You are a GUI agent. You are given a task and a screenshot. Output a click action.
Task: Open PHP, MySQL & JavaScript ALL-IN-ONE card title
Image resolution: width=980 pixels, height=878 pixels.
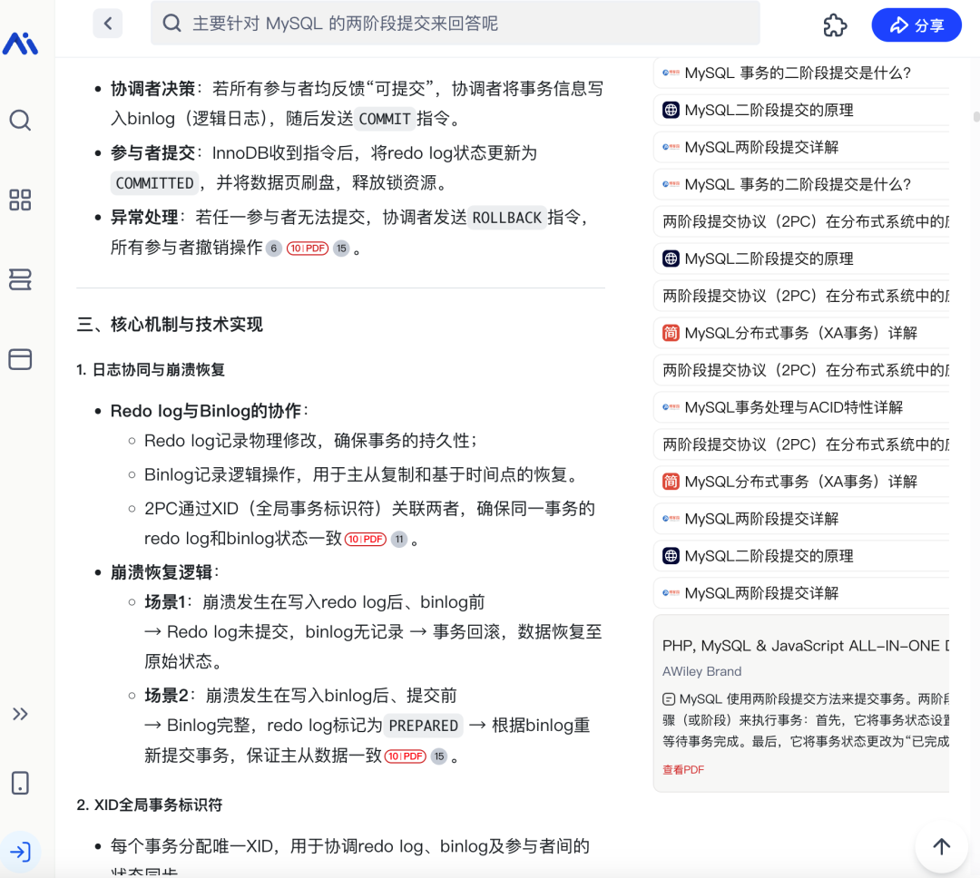click(x=806, y=646)
